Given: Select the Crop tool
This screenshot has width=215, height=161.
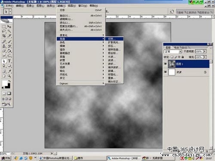Looking at the screenshot, I should (x=4, y=36).
